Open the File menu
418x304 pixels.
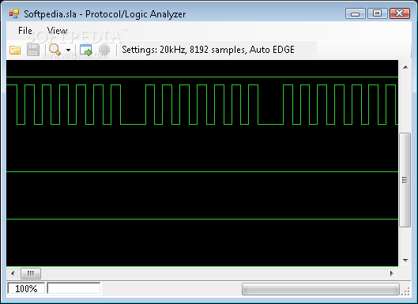click(25, 31)
